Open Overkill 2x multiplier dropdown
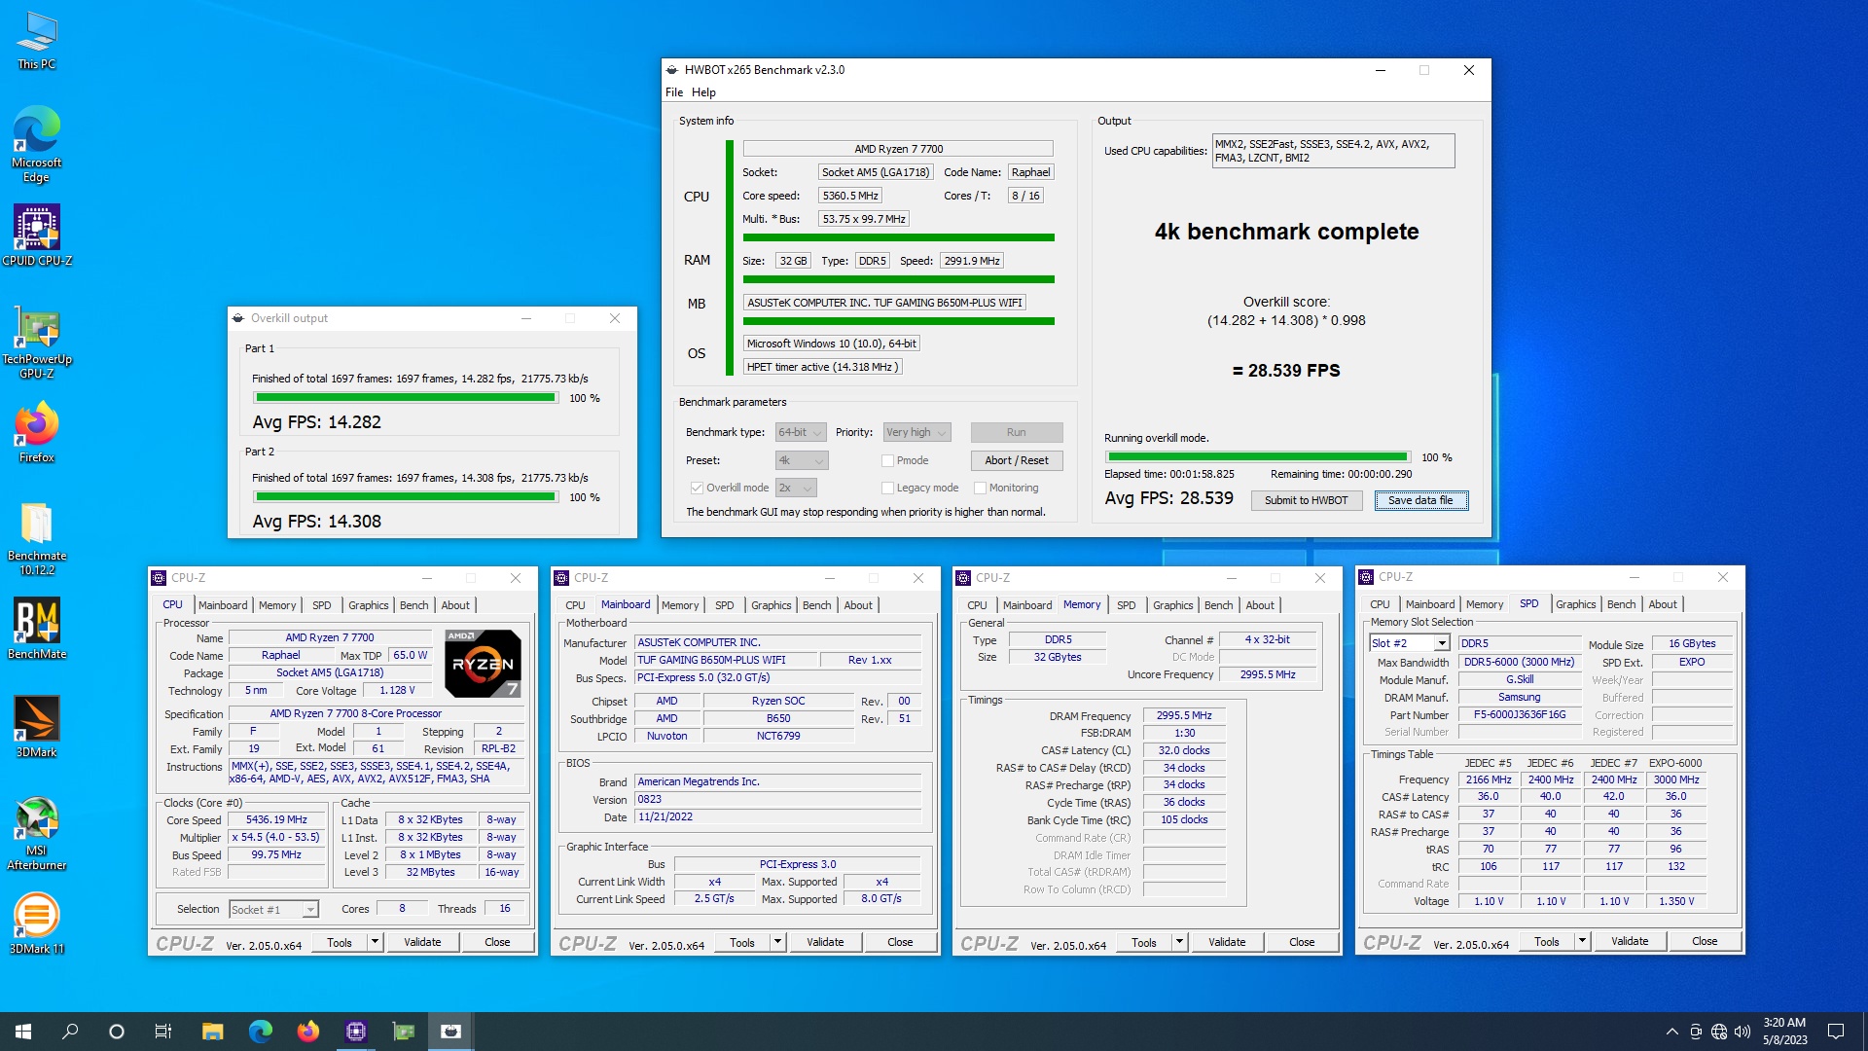Screen dimensions: 1868x1051 point(796,488)
